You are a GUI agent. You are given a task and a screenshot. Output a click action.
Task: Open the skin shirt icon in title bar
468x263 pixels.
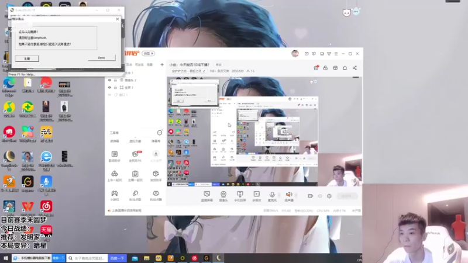[x=329, y=54]
